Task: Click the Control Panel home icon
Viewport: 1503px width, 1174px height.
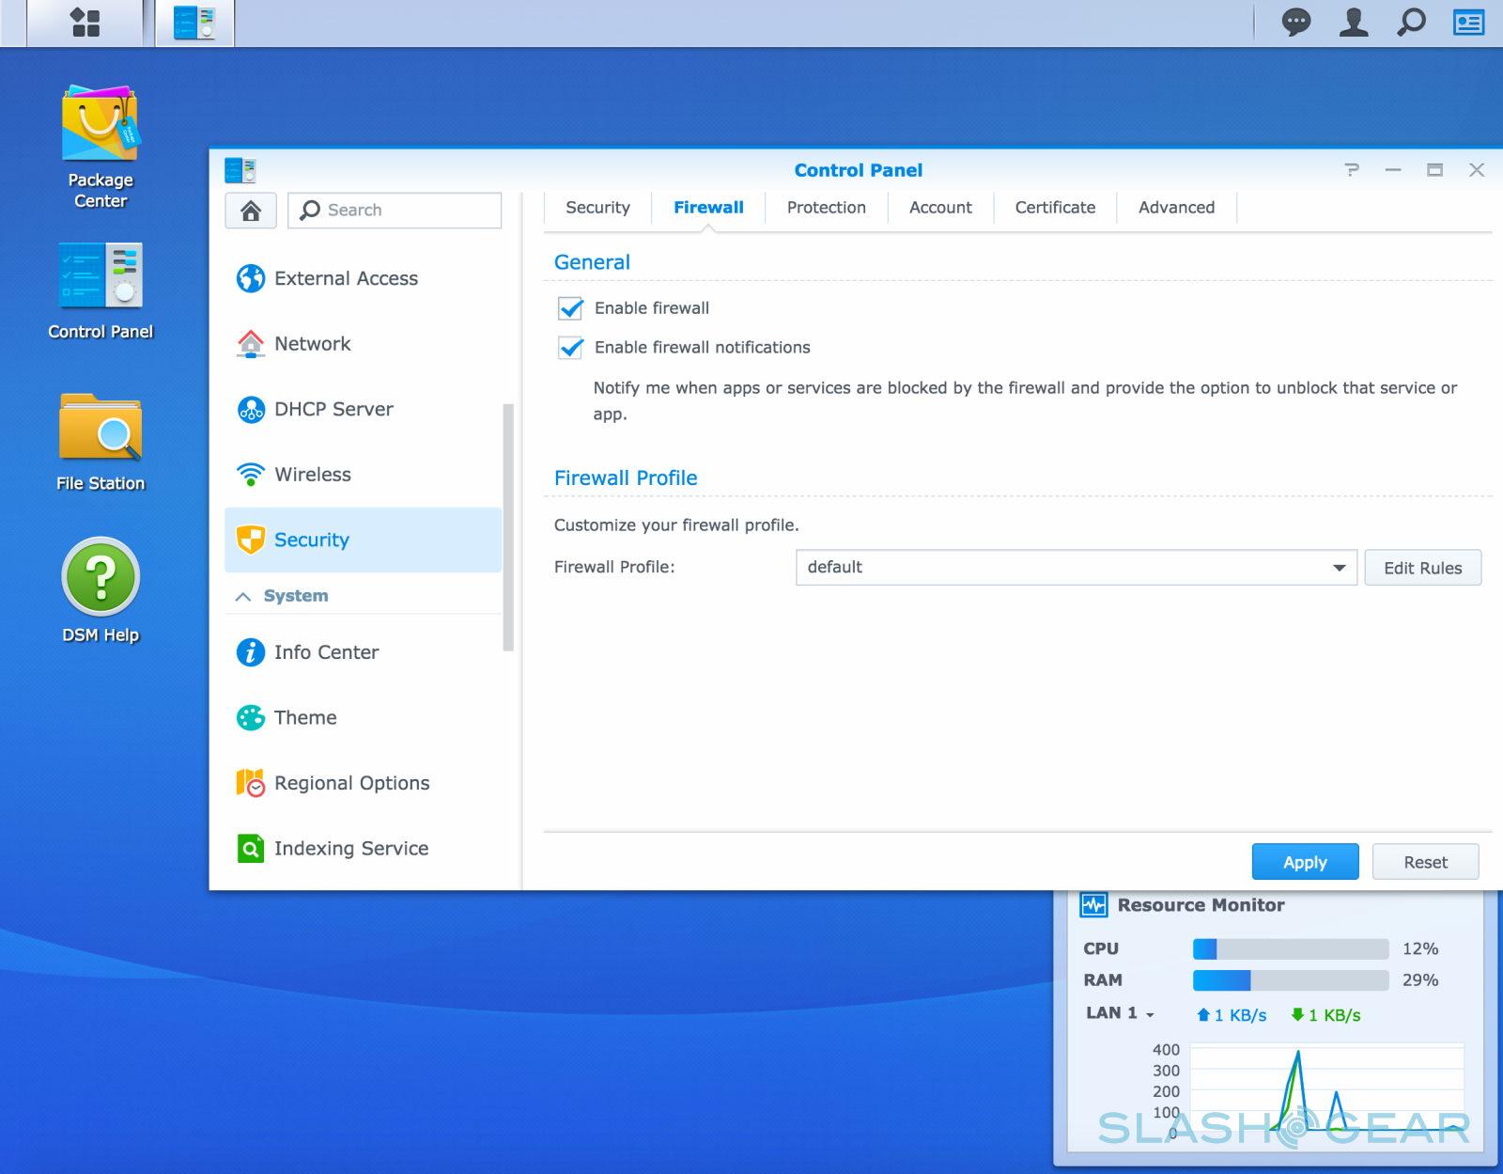Action: click(x=251, y=211)
